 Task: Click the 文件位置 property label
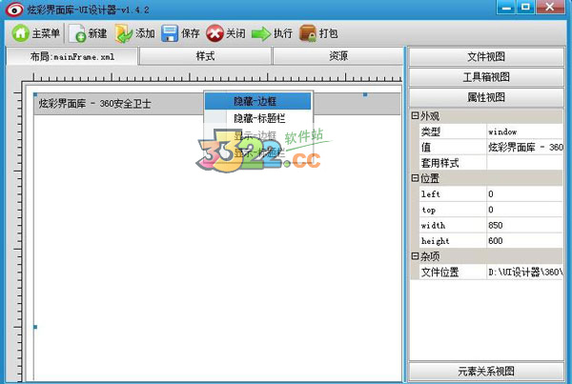[439, 273]
